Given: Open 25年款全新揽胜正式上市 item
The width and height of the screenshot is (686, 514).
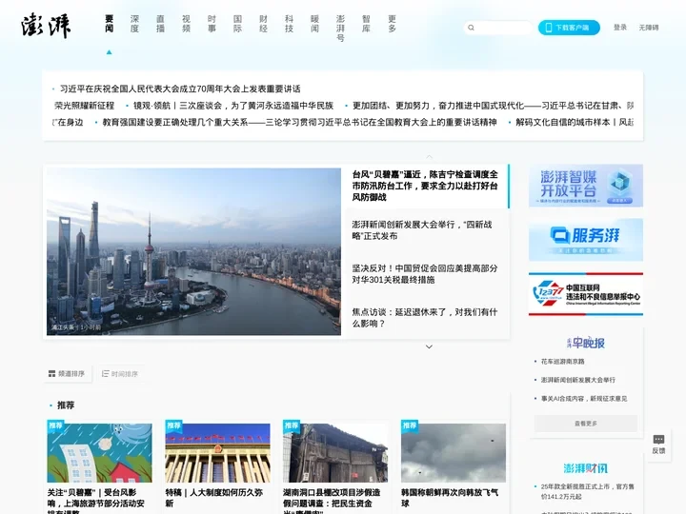Looking at the screenshot, I should point(588,491).
